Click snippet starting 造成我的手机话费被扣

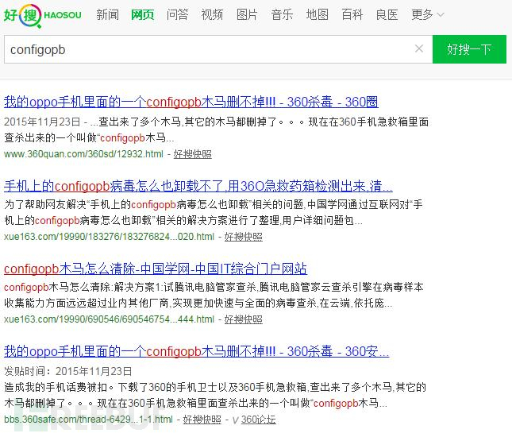click(215, 395)
